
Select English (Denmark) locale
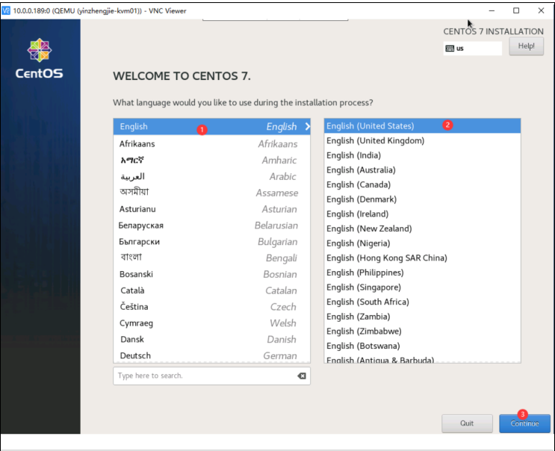coord(422,199)
